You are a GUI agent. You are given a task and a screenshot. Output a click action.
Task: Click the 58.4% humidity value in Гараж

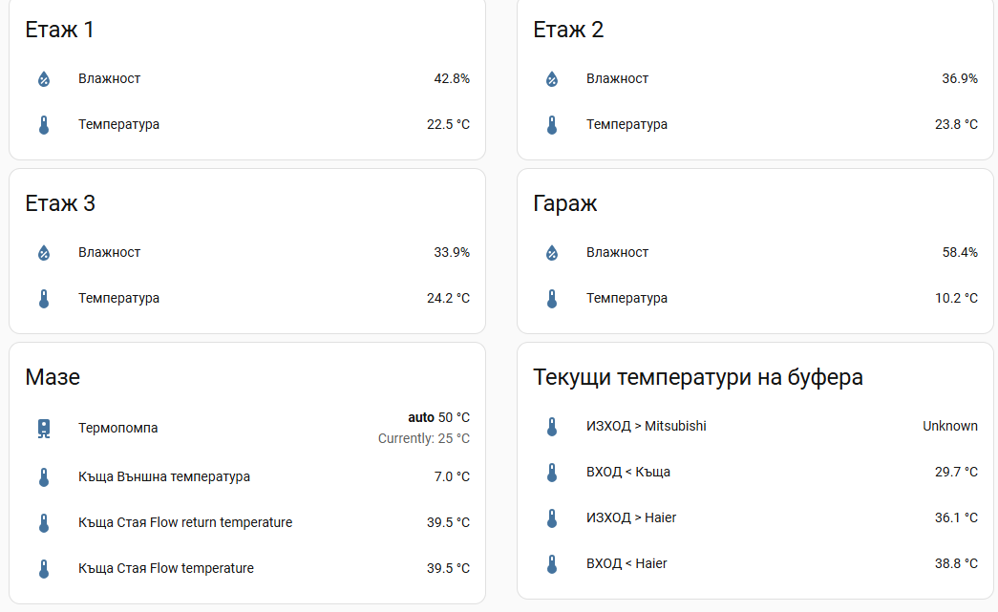(x=960, y=252)
